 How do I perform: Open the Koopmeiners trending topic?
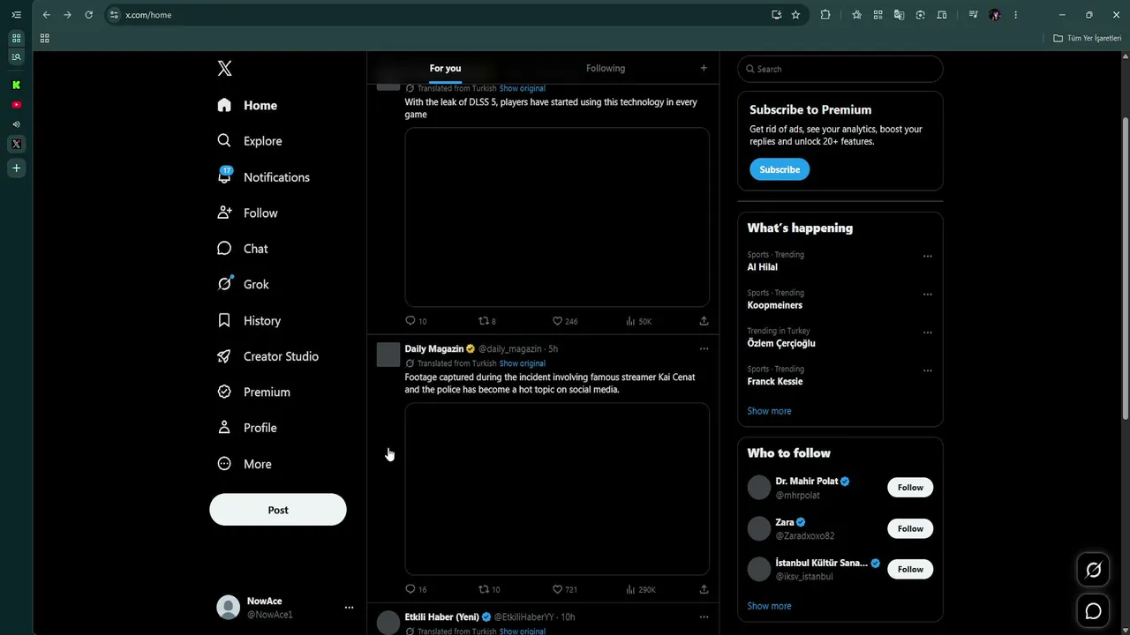(775, 305)
